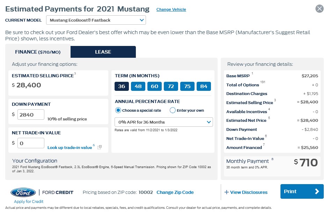Click the Amount Financed = $25,560 value
This screenshot has width=329, height=213.
pyautogui.click(x=308, y=148)
